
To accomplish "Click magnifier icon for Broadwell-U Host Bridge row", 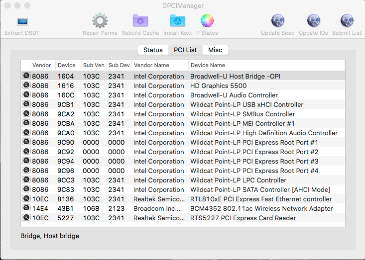I will point(26,76).
